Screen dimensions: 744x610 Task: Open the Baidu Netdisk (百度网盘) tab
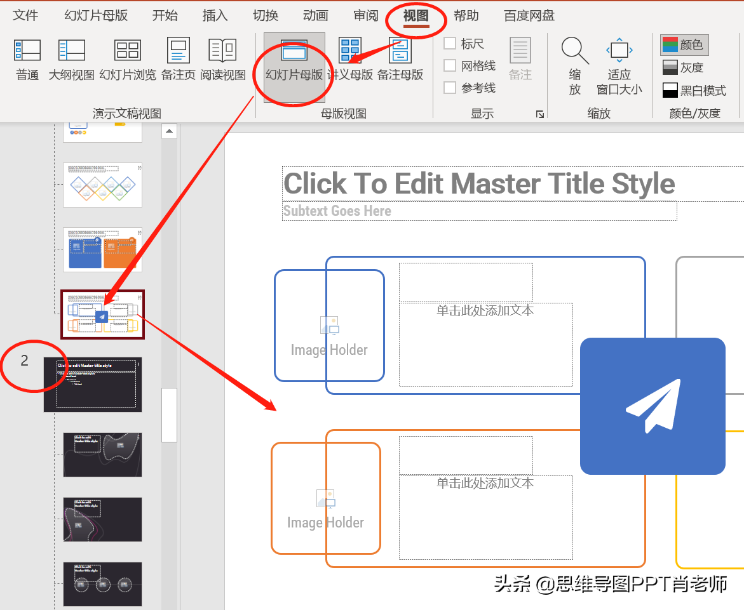(x=529, y=16)
